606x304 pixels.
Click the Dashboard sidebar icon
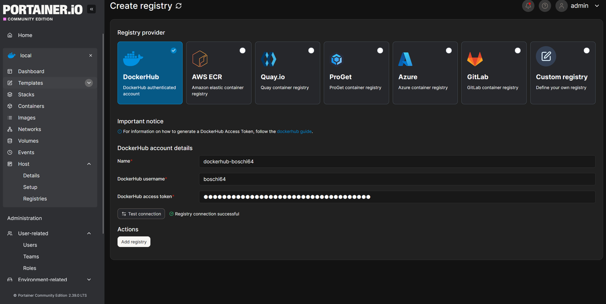click(x=10, y=71)
